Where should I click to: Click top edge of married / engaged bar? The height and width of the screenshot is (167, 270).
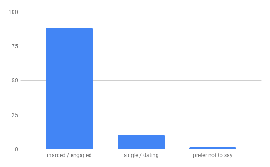69,28
